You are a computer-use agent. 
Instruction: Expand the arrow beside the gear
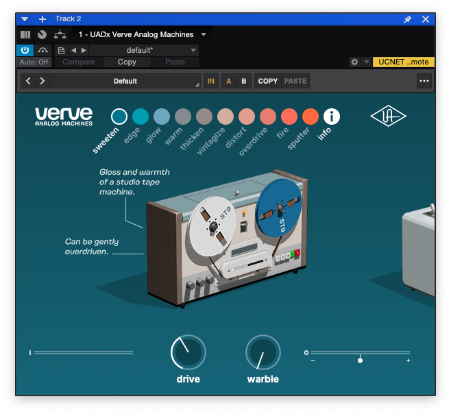pyautogui.click(x=367, y=62)
